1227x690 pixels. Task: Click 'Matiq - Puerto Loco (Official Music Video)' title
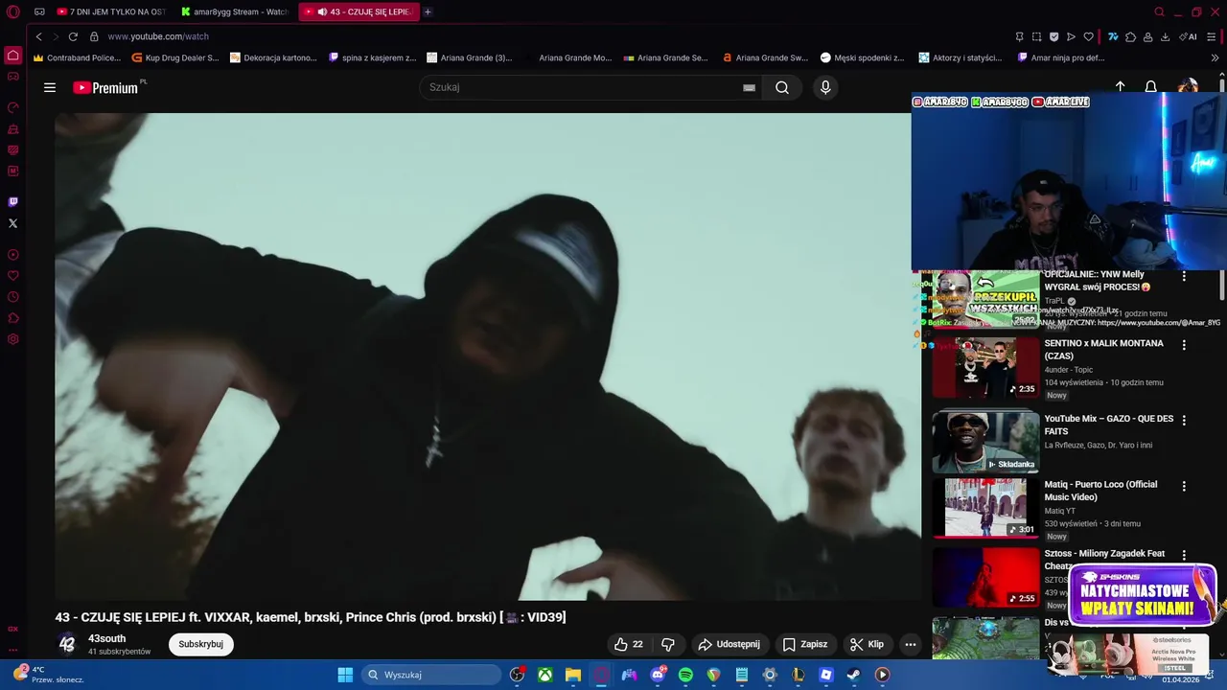click(1100, 491)
